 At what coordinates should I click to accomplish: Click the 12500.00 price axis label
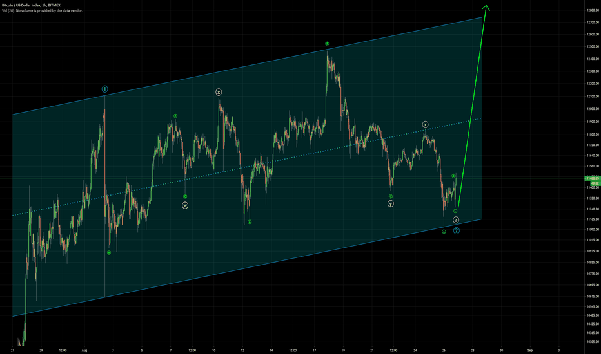pyautogui.click(x=593, y=47)
